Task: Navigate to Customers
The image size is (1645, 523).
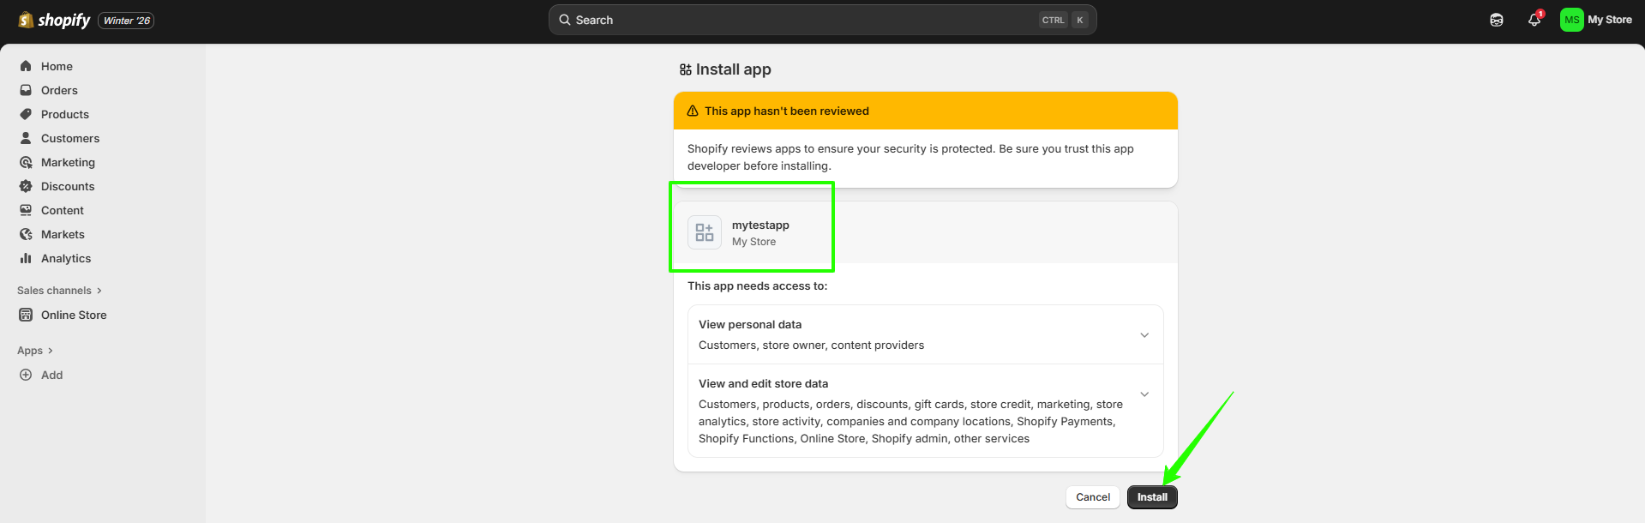Action: (69, 138)
